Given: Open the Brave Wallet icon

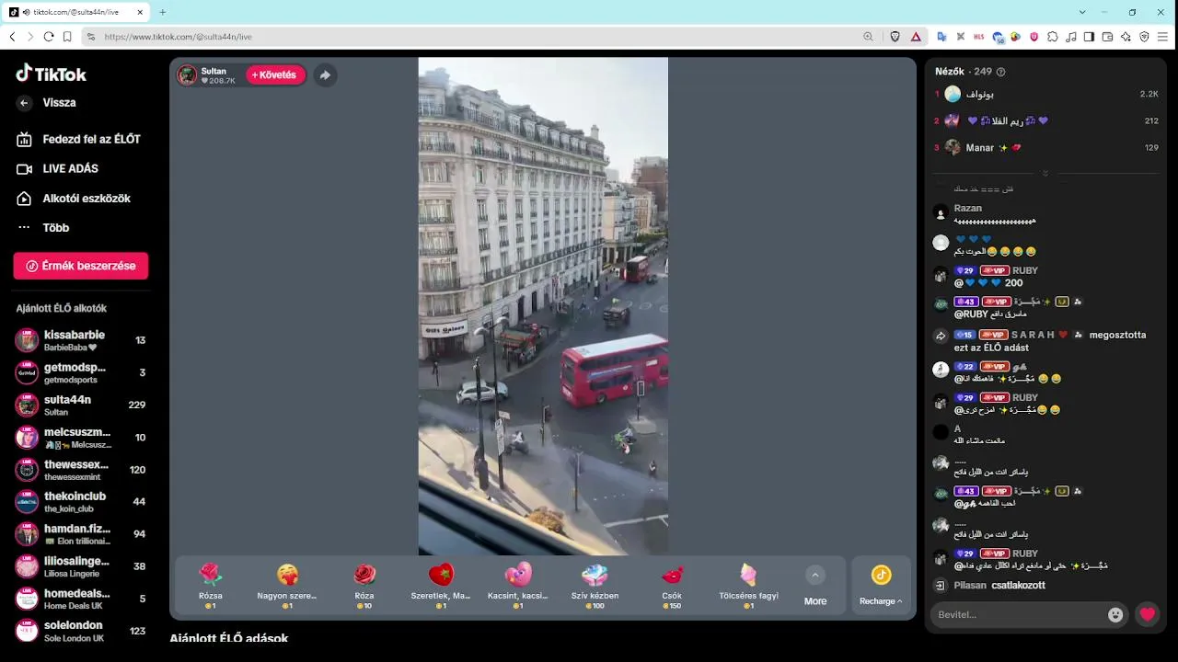Looking at the screenshot, I should (x=1107, y=37).
